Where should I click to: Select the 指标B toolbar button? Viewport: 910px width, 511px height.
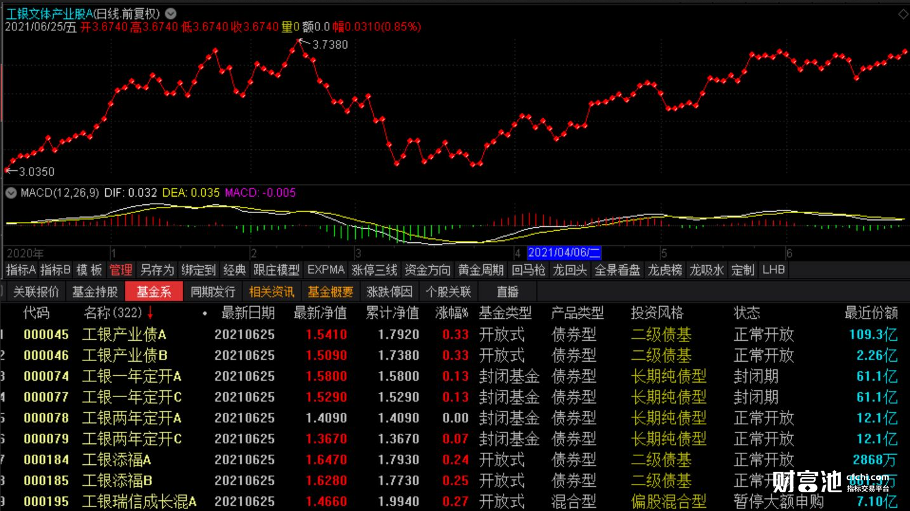[56, 270]
